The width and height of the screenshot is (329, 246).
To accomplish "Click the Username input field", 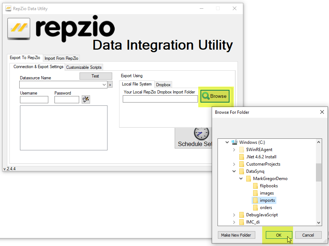I will tap(34, 100).
